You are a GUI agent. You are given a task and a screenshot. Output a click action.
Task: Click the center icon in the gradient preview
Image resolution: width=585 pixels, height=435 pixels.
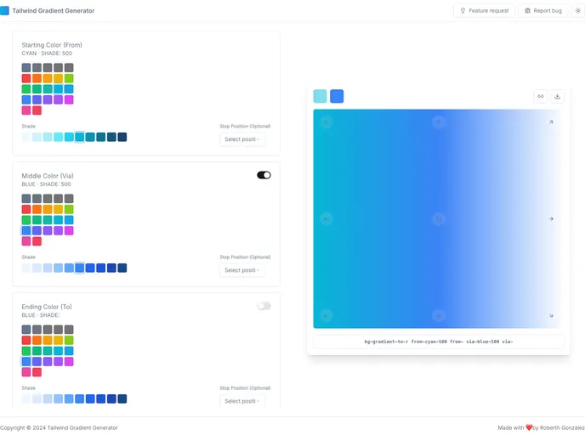tap(439, 219)
